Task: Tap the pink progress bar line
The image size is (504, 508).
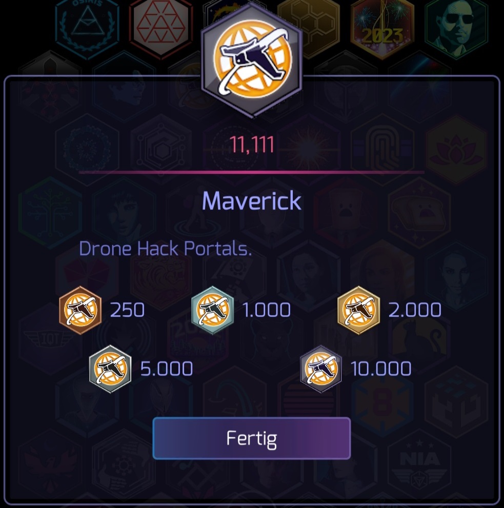Action: point(252,172)
